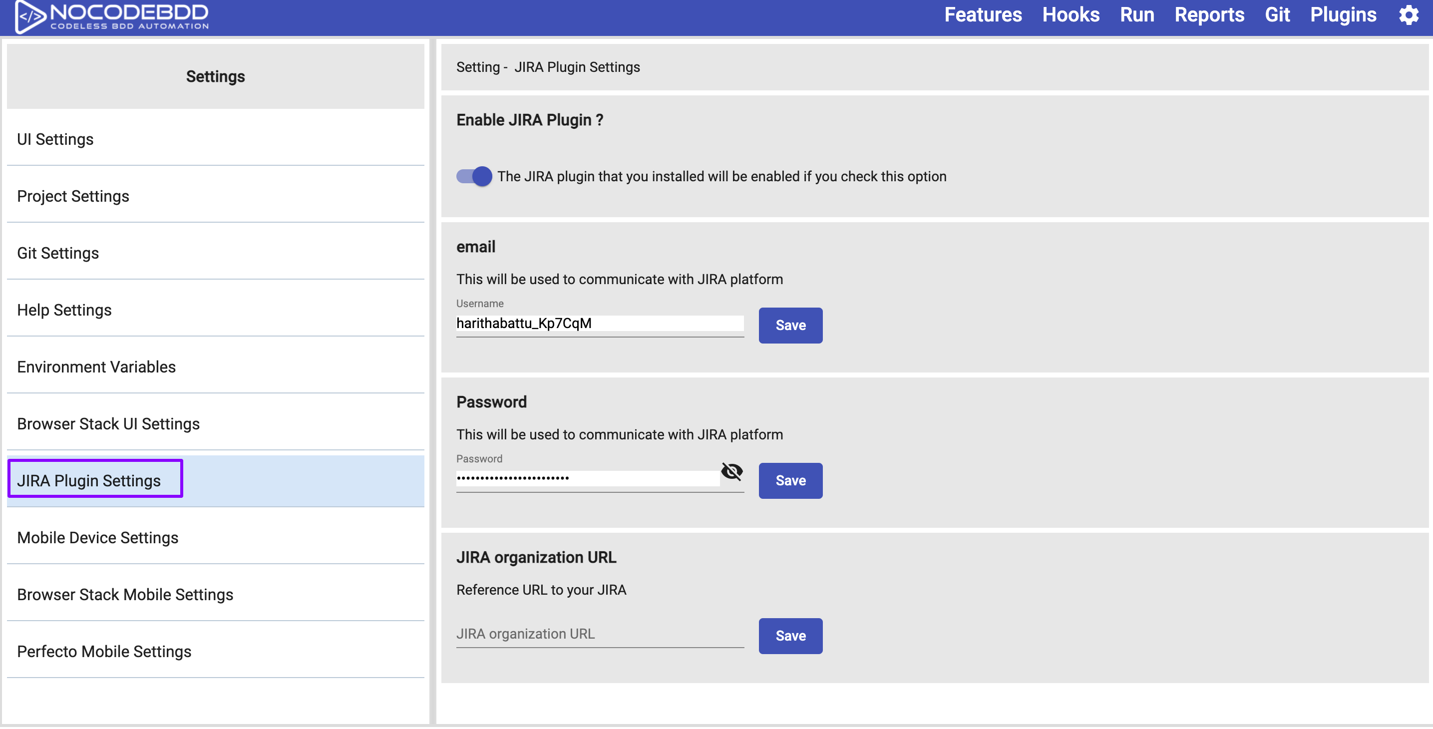Open the Run page
This screenshot has width=1433, height=729.
click(x=1136, y=15)
